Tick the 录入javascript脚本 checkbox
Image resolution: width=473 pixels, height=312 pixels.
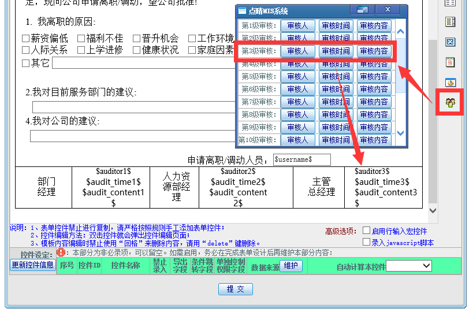tap(366, 242)
